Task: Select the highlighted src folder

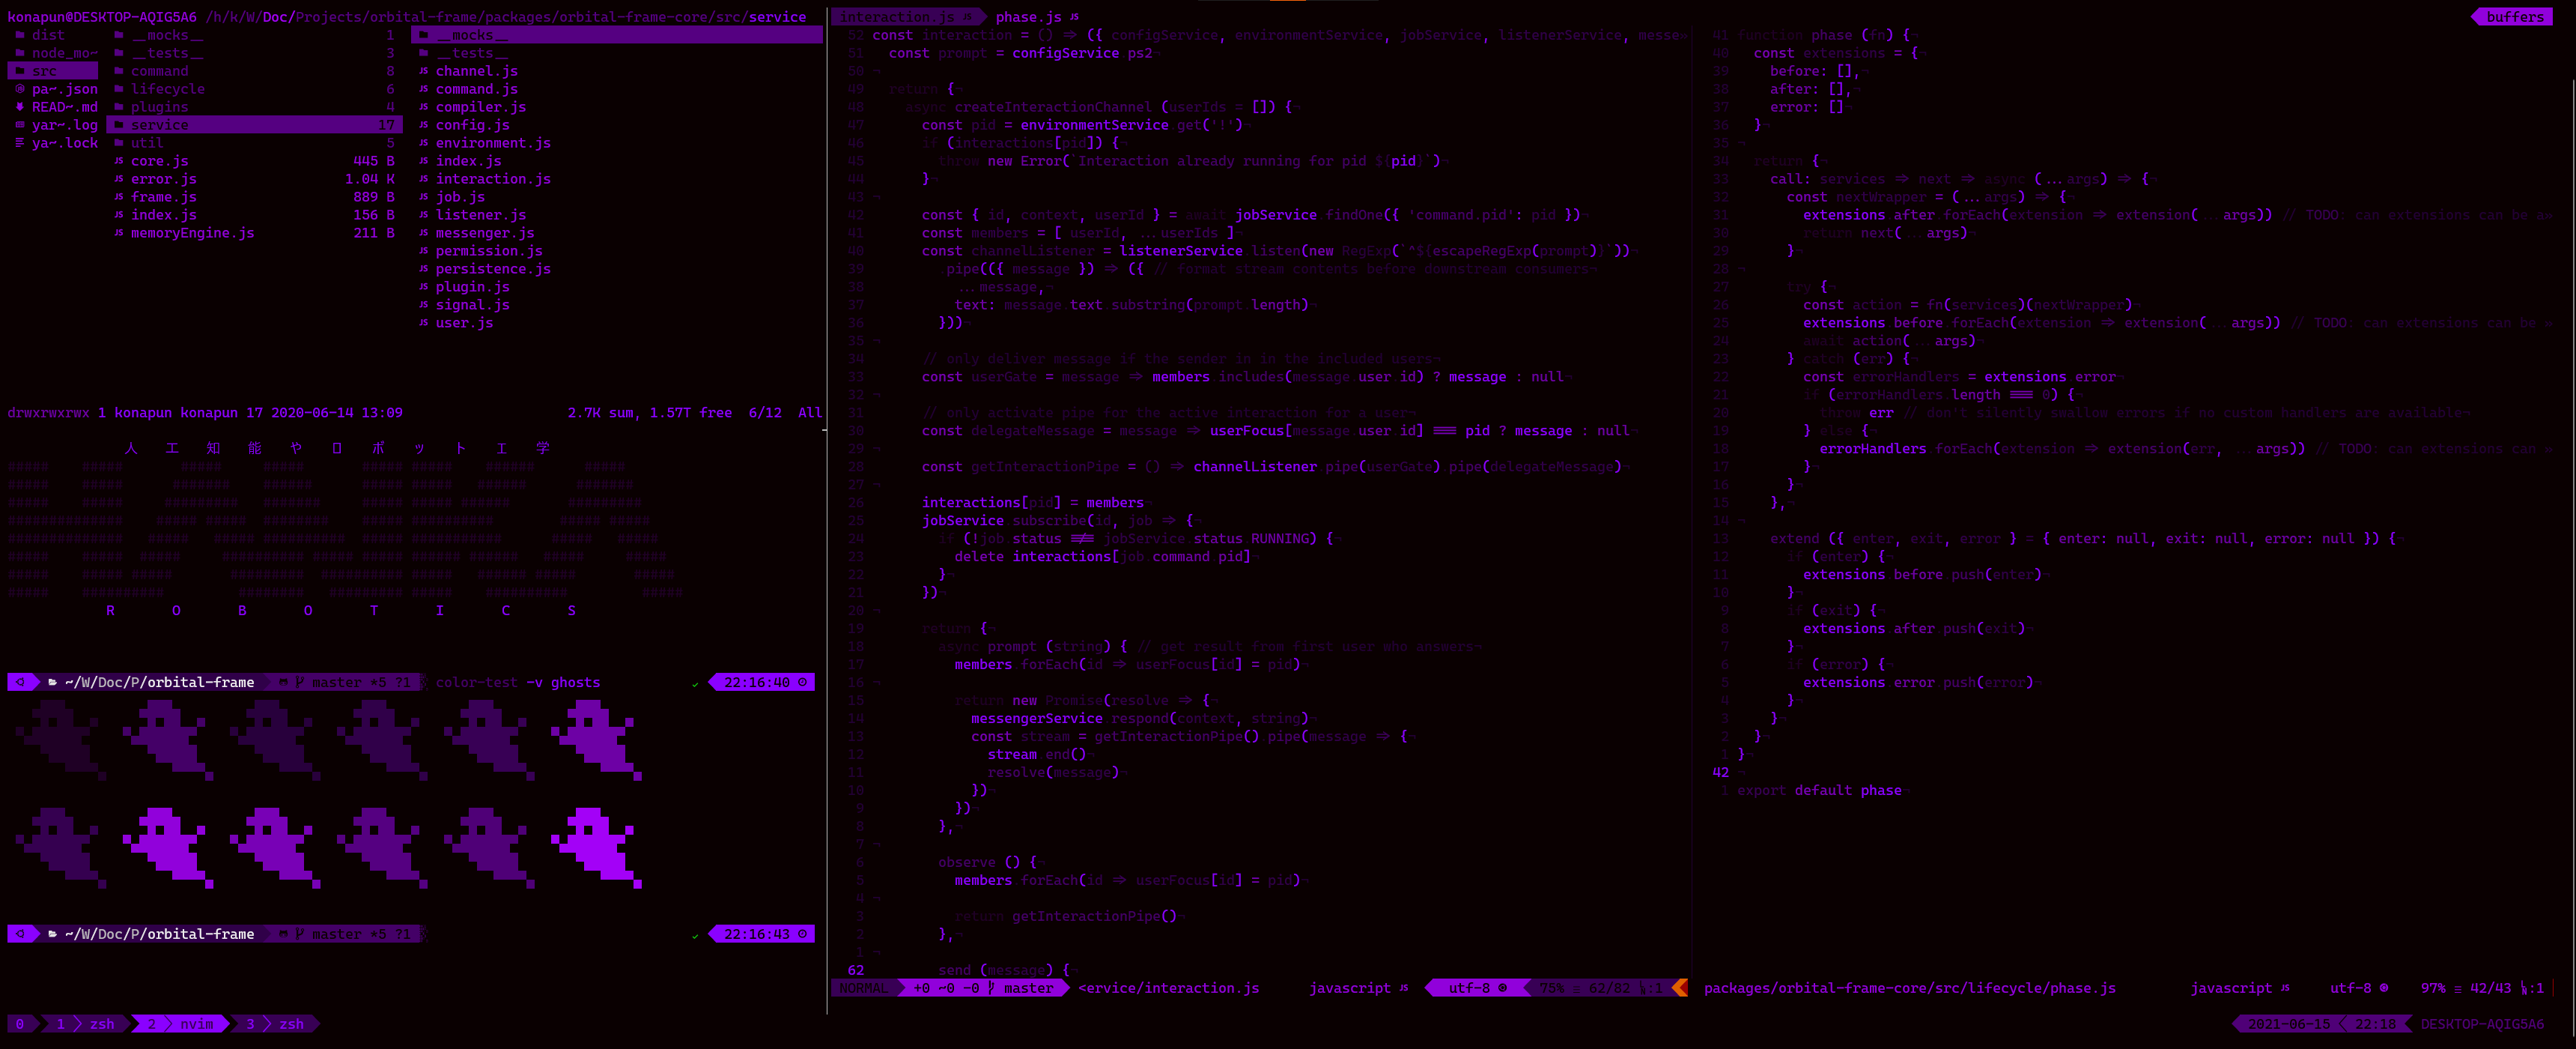Action: click(x=44, y=71)
